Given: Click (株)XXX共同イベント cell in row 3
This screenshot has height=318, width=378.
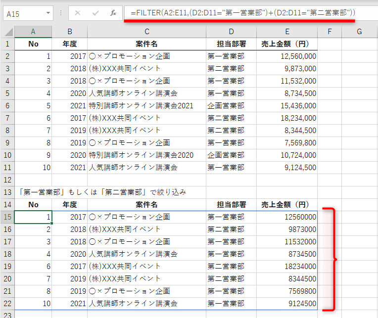Looking at the screenshot, I should (147, 69).
